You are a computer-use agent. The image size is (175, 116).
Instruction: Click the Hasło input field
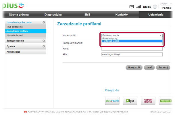coord(132,49)
